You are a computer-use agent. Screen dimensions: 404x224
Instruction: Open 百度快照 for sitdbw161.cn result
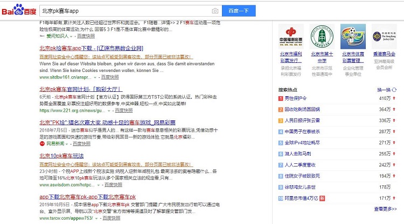(110, 77)
